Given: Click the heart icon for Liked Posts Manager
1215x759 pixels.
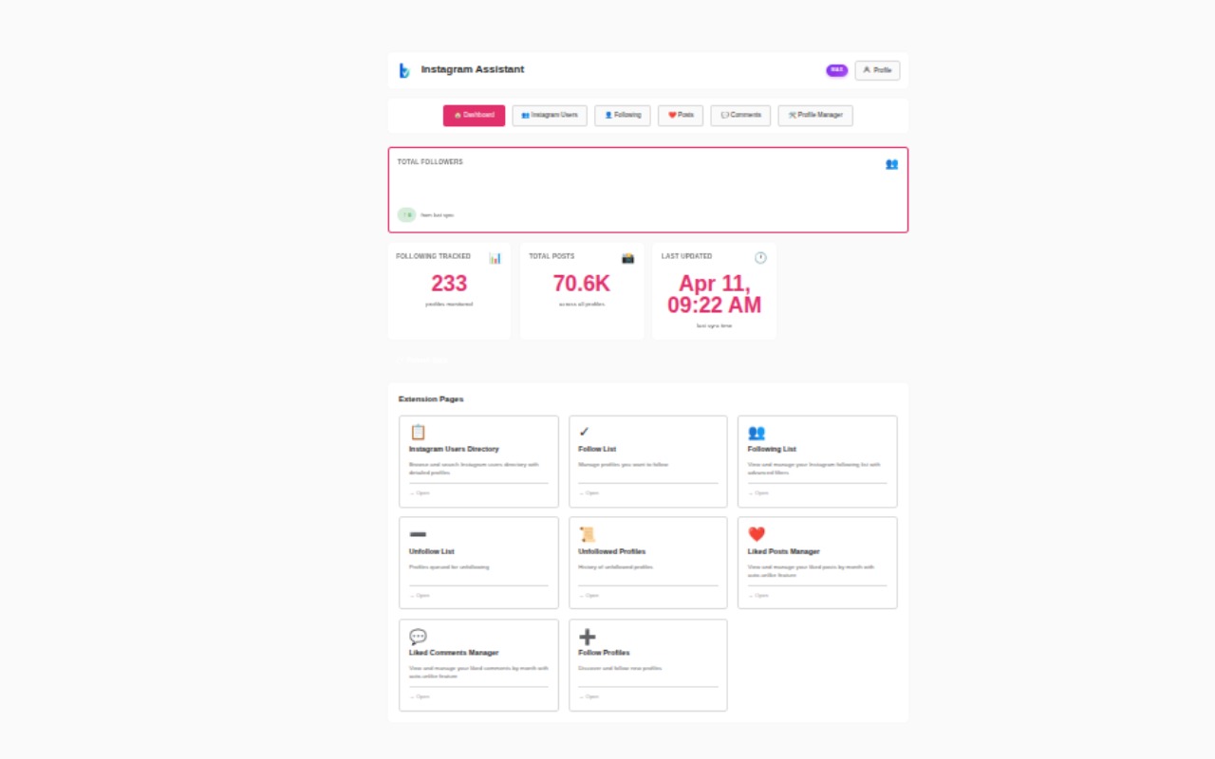Looking at the screenshot, I should 757,534.
